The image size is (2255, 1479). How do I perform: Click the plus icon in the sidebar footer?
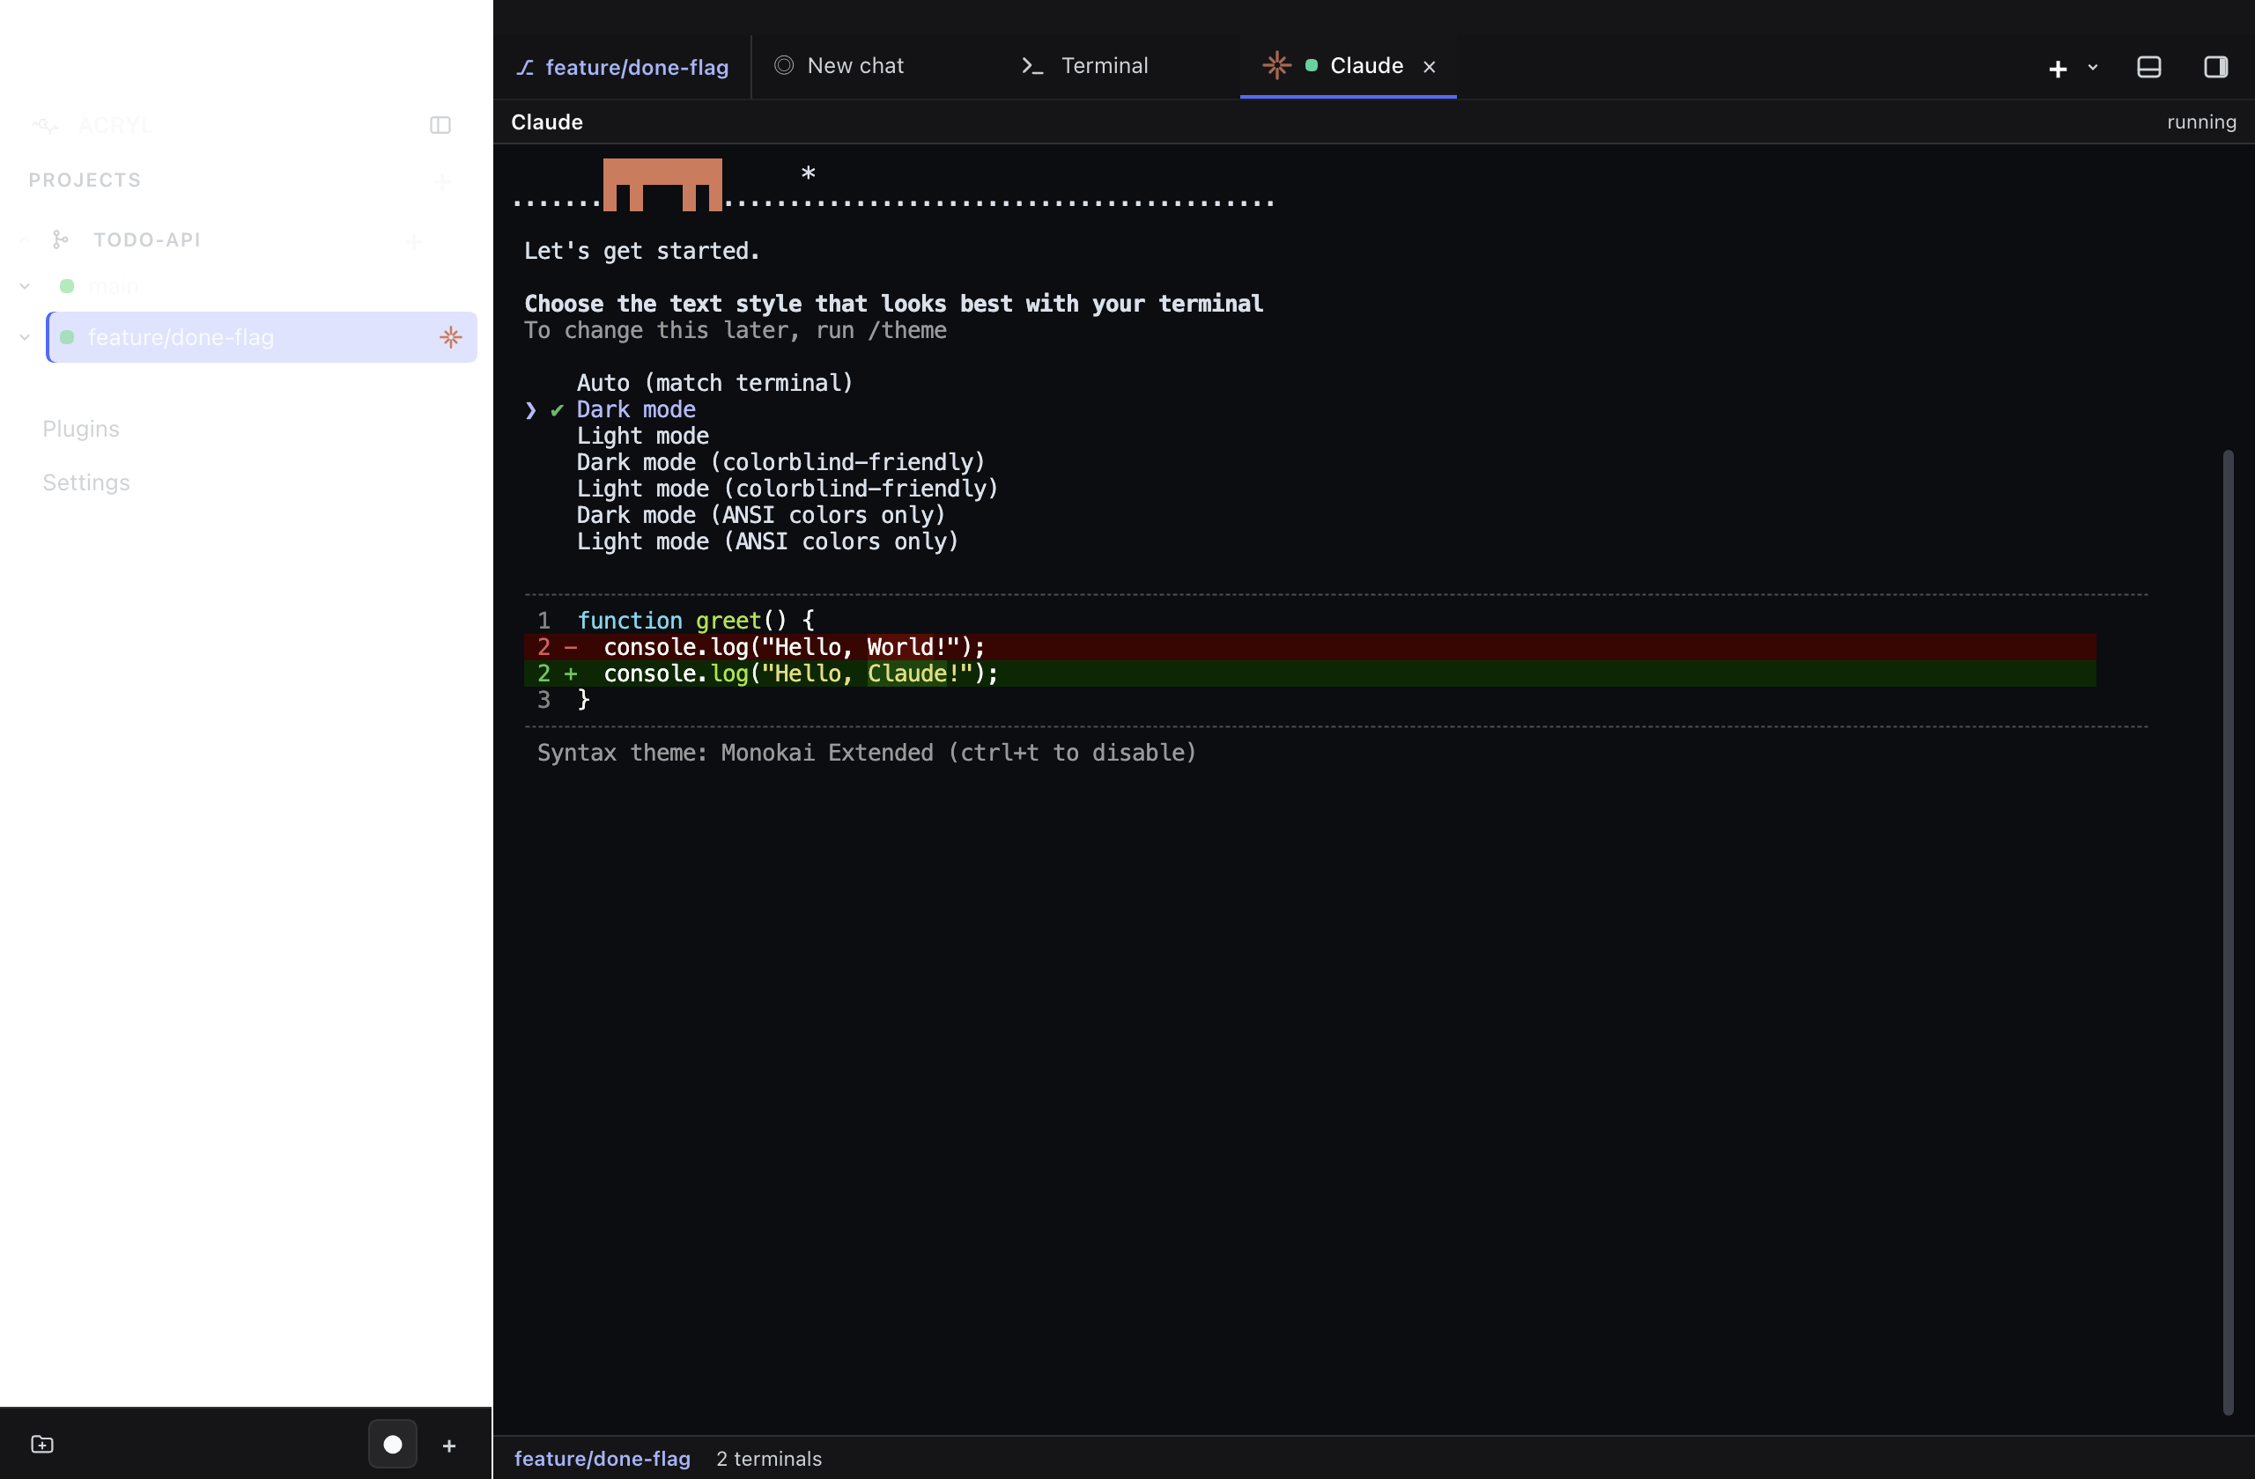point(449,1445)
